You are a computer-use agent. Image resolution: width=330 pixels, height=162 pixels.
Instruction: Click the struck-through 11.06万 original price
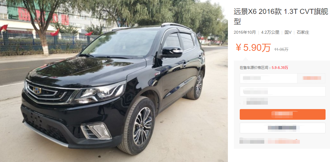point(281,49)
